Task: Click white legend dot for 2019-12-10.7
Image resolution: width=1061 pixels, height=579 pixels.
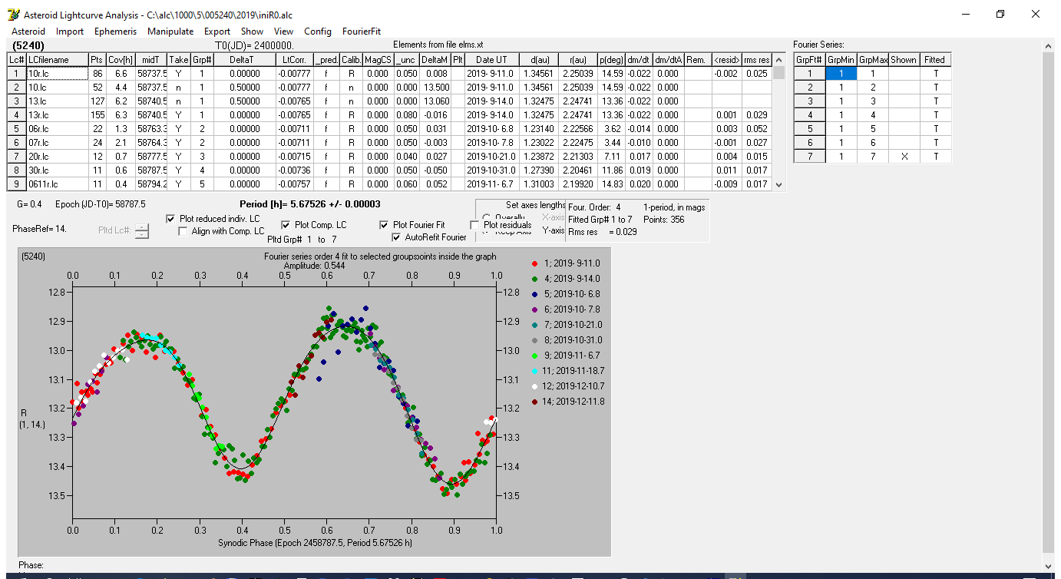Action: tap(534, 385)
